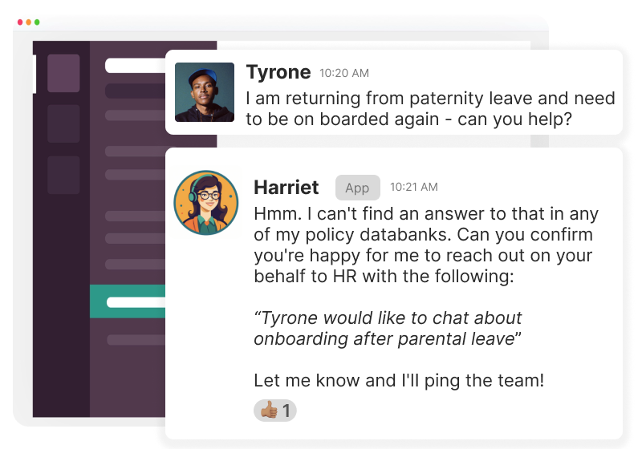This screenshot has width=642, height=449.
Task: Click the 10:21 AM timestamp
Action: coord(414,188)
